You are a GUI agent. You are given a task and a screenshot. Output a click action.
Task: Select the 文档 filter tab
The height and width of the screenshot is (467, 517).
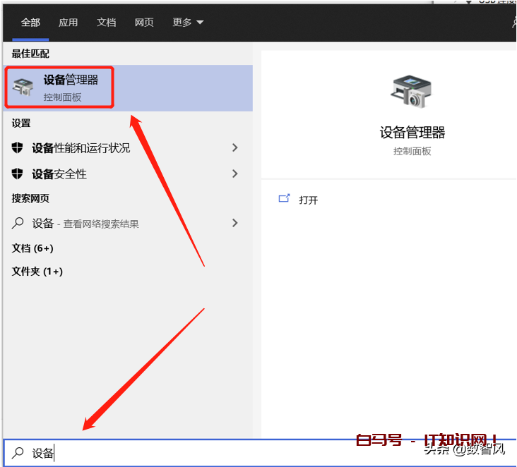pyautogui.click(x=107, y=23)
